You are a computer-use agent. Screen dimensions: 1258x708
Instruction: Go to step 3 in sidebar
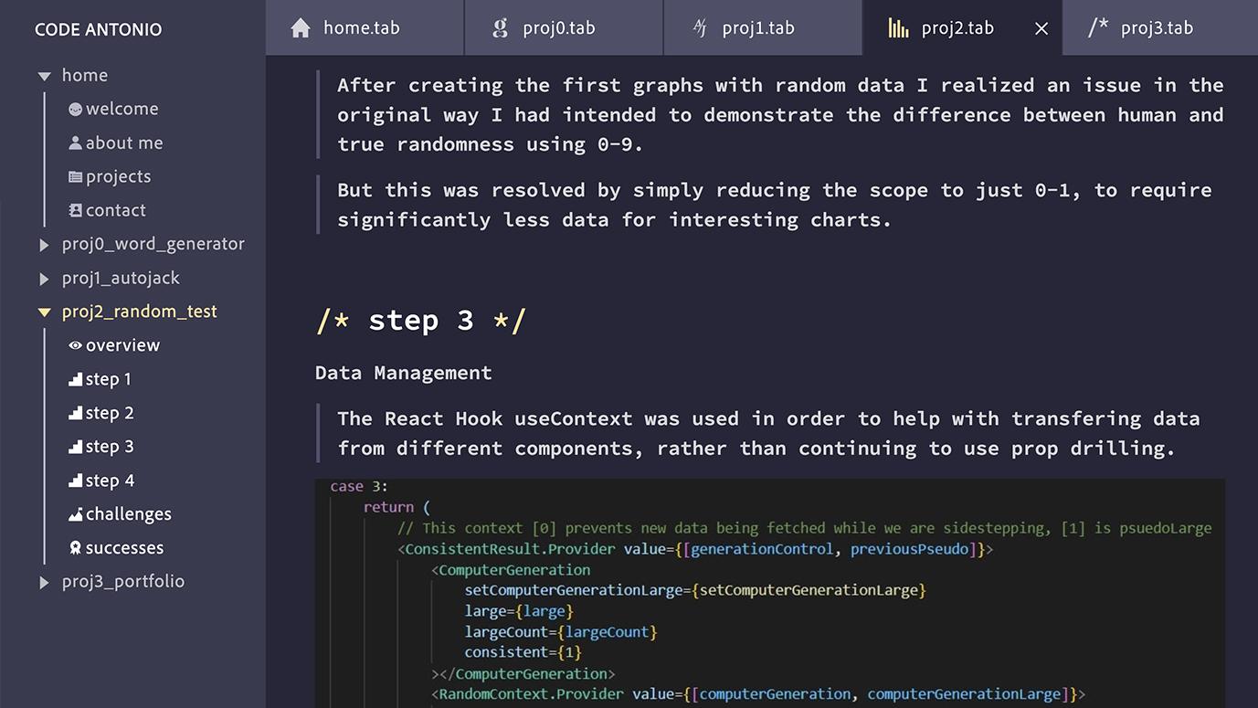coord(109,447)
